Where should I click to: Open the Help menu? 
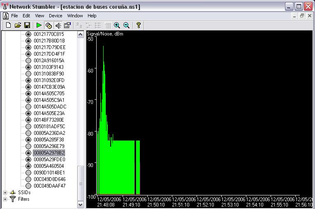coord(92,16)
